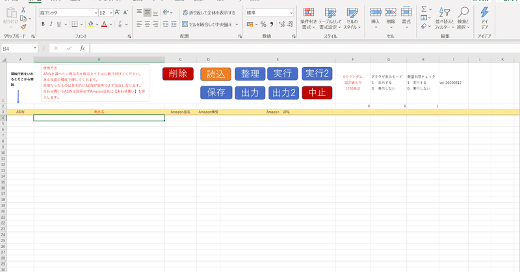
Task: Click the accounting currency format icon
Action: tap(250, 24)
